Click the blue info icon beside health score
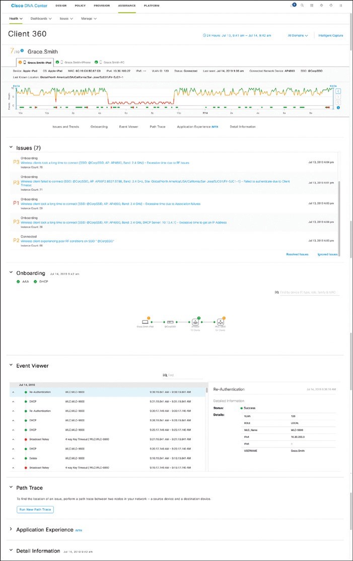Screen dimensions: 353x561 click(22, 51)
